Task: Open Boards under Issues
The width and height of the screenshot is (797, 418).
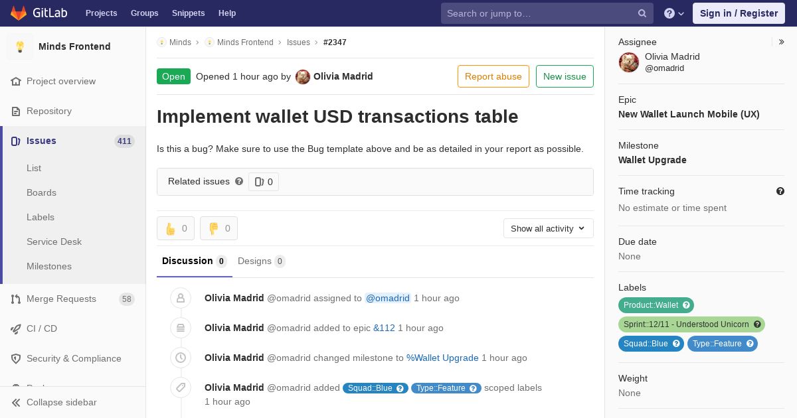Action: [x=41, y=192]
